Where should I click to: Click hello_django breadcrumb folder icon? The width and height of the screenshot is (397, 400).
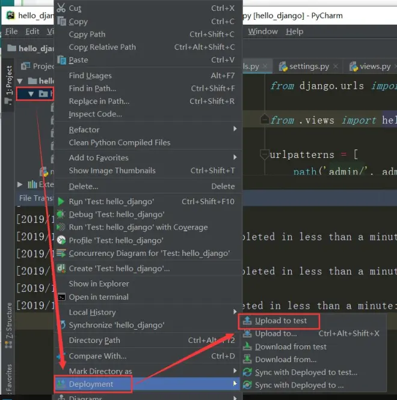coord(12,48)
